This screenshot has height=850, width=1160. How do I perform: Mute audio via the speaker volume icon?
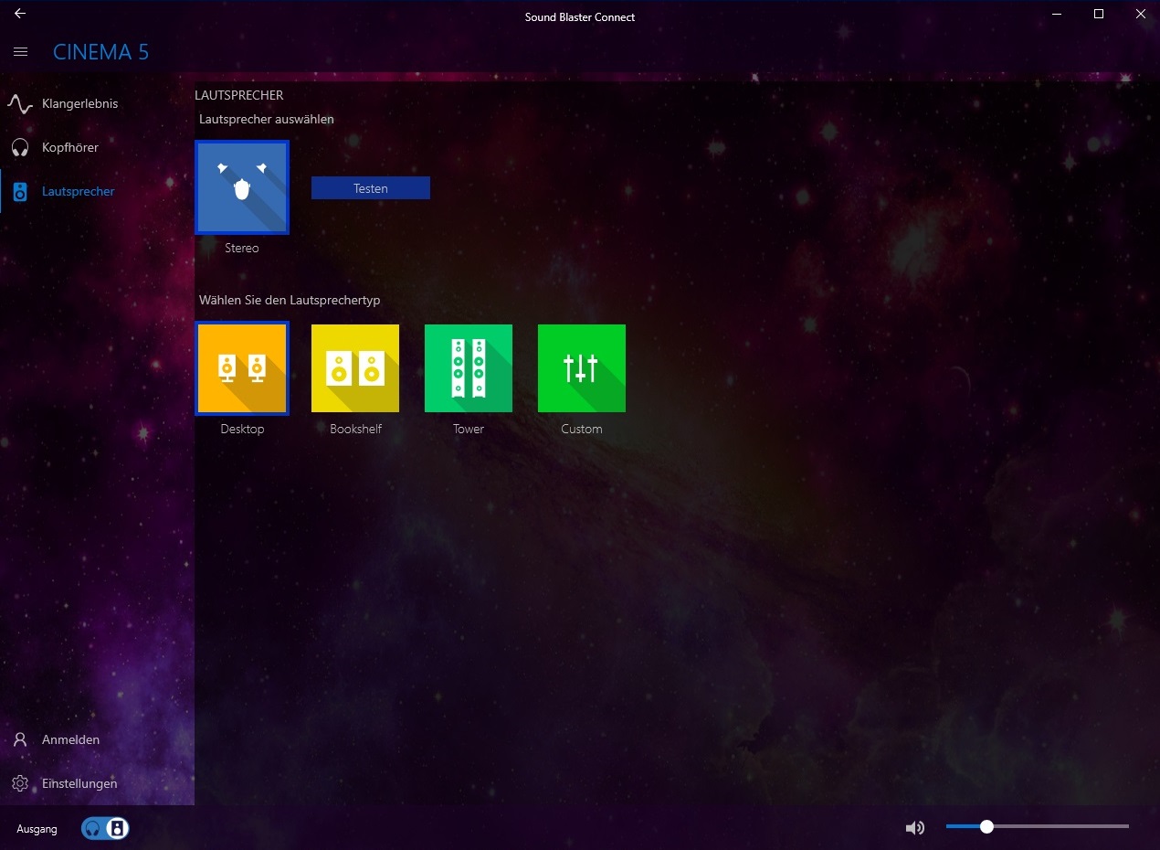point(914,828)
